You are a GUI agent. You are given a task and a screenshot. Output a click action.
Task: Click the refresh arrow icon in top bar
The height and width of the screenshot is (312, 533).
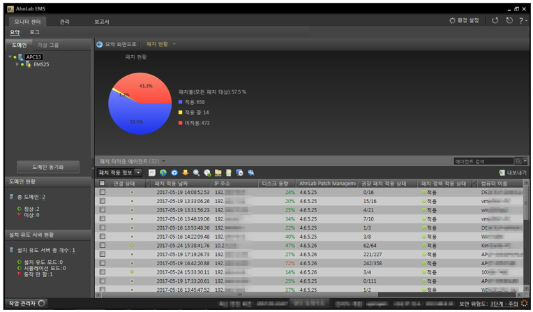(x=495, y=20)
